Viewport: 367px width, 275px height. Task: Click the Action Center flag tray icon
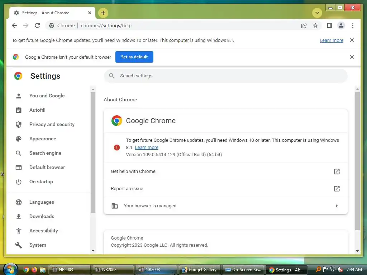(x=325, y=269)
